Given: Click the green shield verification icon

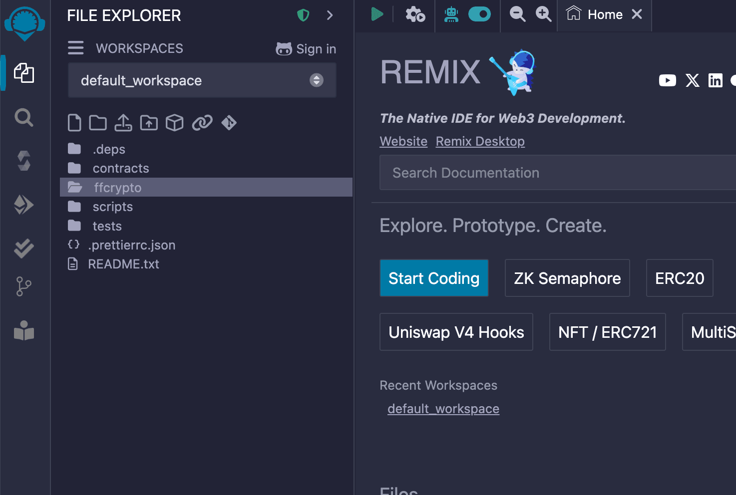Looking at the screenshot, I should [303, 15].
